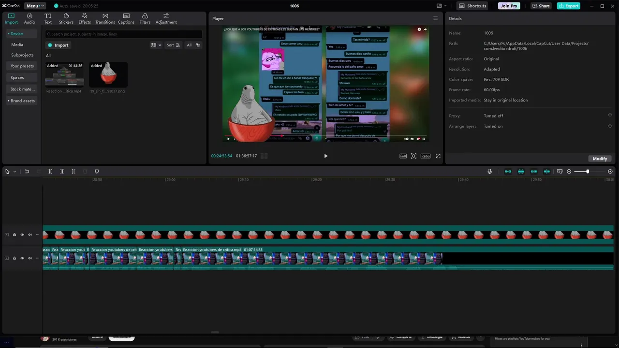Image resolution: width=619 pixels, height=348 pixels.
Task: Open the filter funnel next to All
Action: coord(198,45)
